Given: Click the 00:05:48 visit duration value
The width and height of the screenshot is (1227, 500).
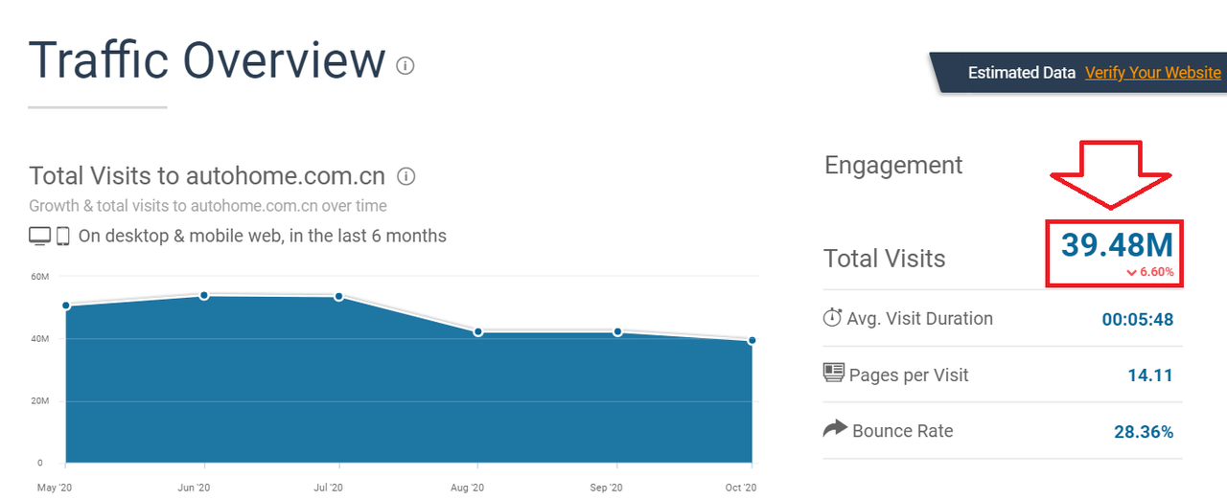Looking at the screenshot, I should (x=1138, y=320).
